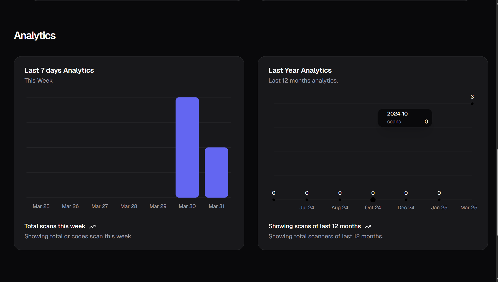
Task: Select the Dec 24 data point on yearly chart
Action: click(x=406, y=200)
